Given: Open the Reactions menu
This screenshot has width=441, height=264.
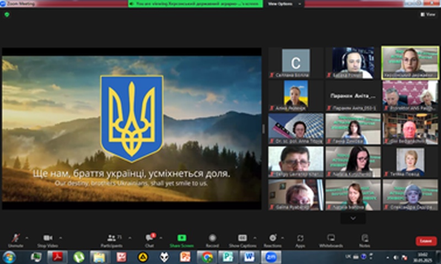Looking at the screenshot, I should 272,241.
